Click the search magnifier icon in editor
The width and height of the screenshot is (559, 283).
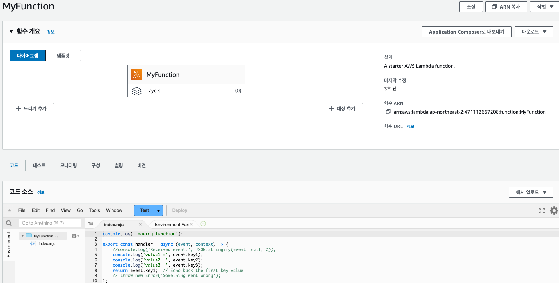[9, 223]
